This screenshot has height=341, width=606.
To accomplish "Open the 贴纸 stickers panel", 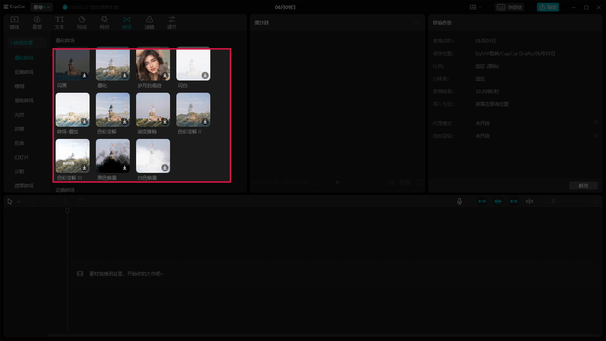I will (x=82, y=22).
